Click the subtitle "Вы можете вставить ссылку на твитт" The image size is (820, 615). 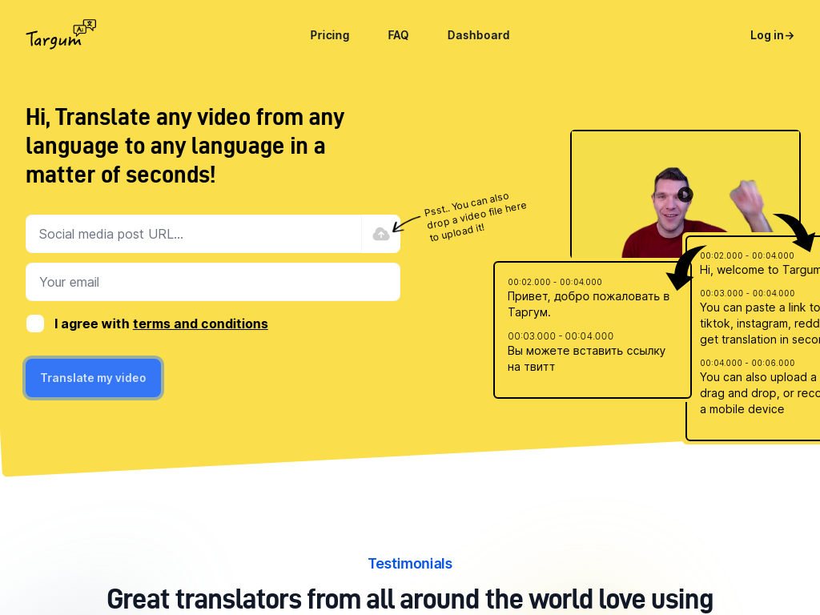[x=586, y=359]
